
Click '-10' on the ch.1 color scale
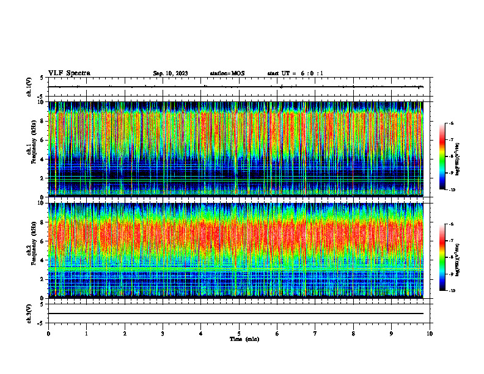click(x=452, y=190)
